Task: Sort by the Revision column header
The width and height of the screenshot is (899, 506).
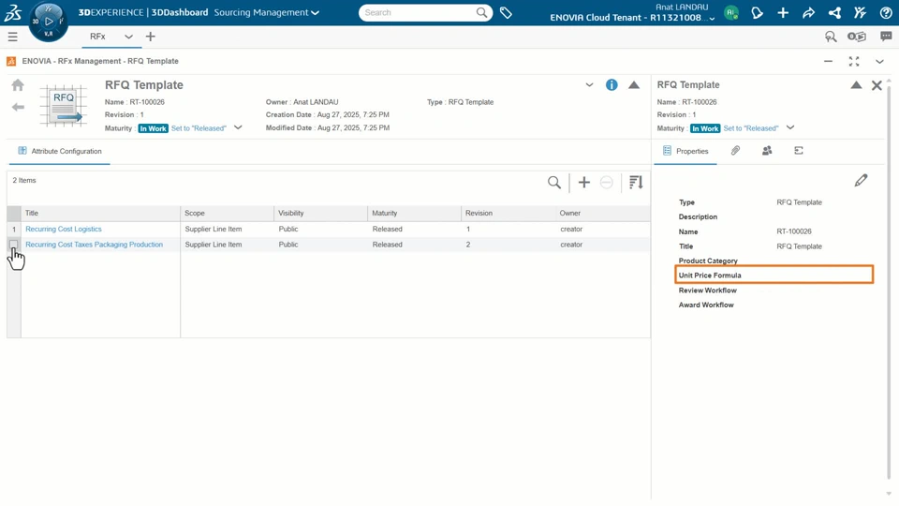Action: [x=508, y=214]
